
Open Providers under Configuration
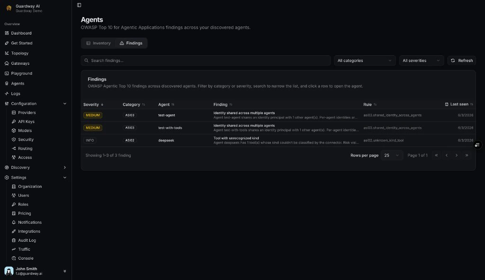(x=24, y=113)
